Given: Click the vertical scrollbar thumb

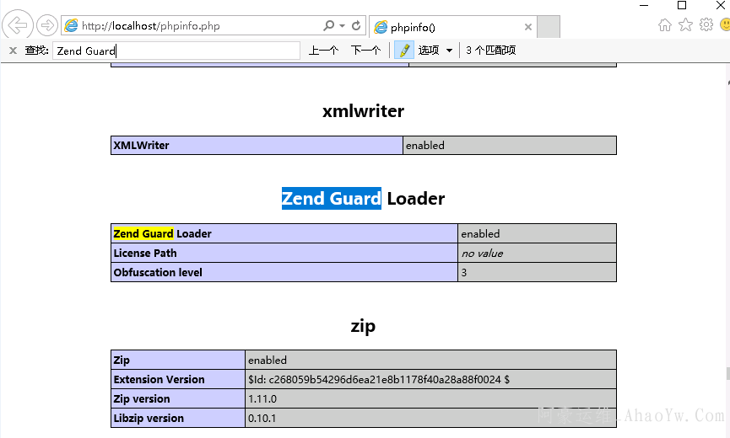Looking at the screenshot, I should click(x=727, y=374).
